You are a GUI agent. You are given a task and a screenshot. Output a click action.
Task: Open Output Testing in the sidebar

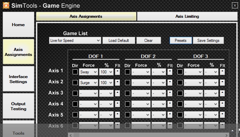(18, 106)
